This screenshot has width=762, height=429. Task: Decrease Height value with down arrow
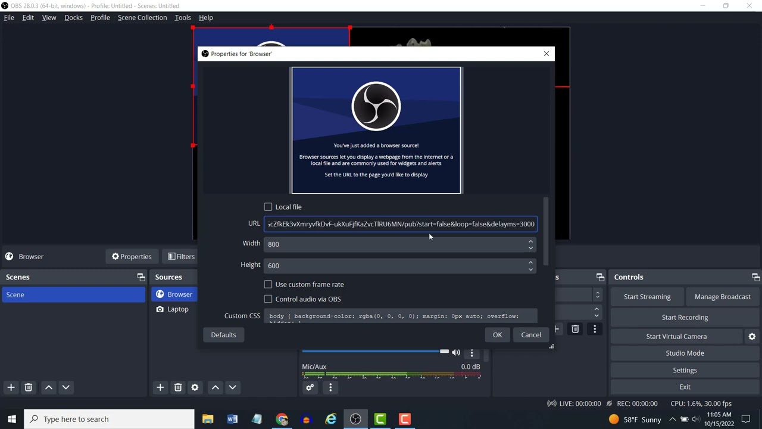(x=530, y=269)
